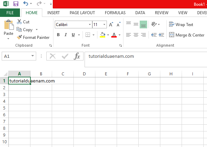Apply yellow fill color bucket

tap(102, 35)
